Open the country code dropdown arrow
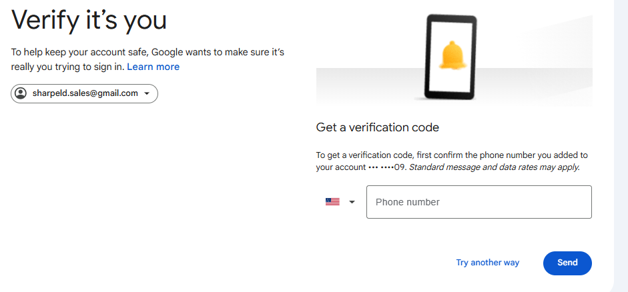 (x=352, y=202)
